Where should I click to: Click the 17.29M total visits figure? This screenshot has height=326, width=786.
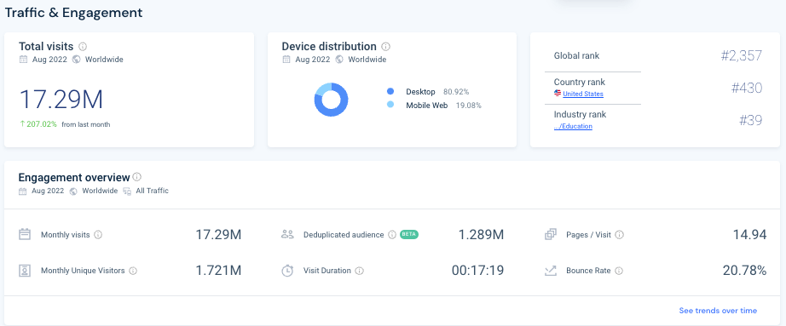click(x=61, y=100)
